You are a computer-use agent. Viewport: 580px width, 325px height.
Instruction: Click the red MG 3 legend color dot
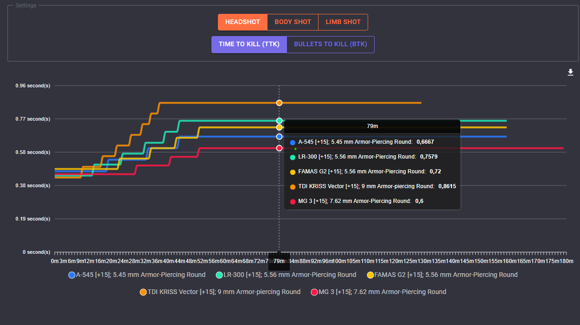[x=314, y=292]
